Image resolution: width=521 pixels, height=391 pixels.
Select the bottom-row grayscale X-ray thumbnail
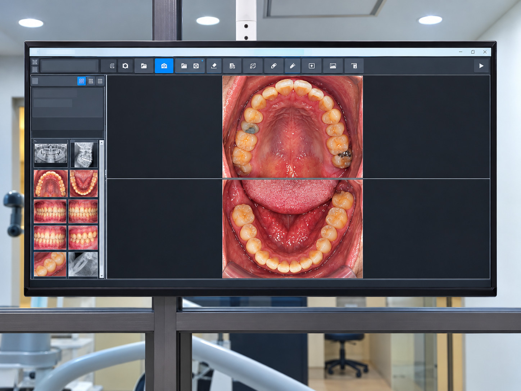83,264
